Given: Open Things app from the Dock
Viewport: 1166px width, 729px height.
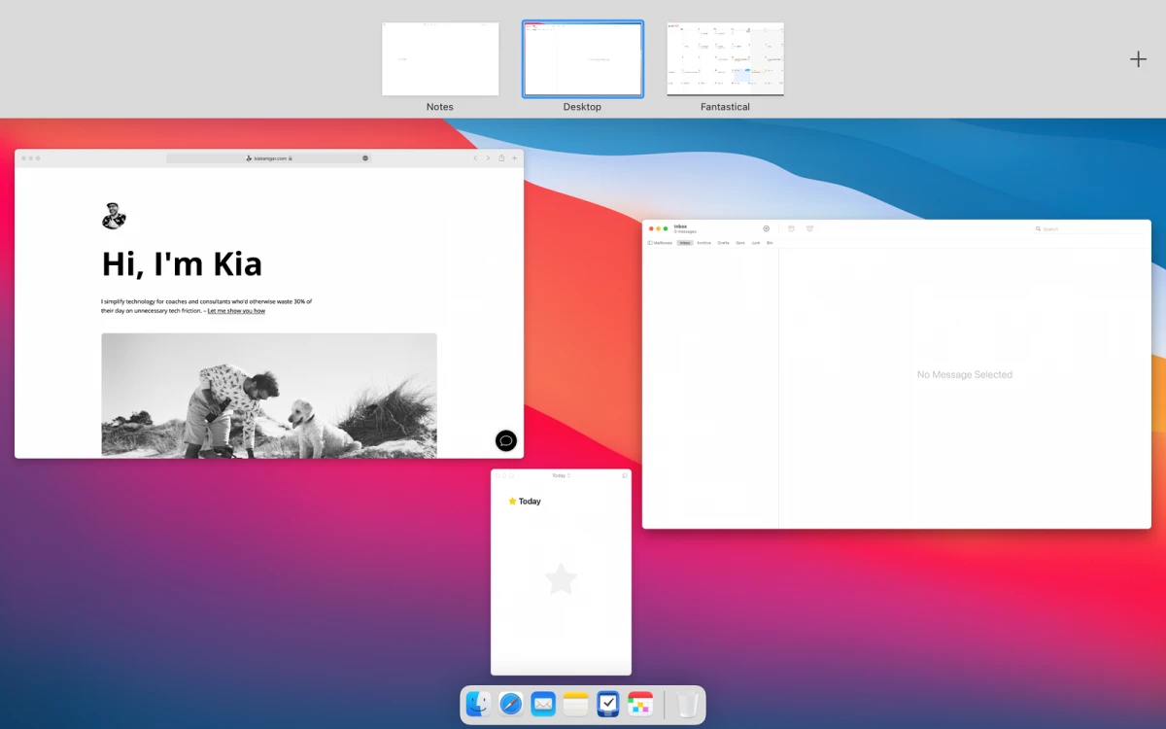Looking at the screenshot, I should [x=608, y=704].
